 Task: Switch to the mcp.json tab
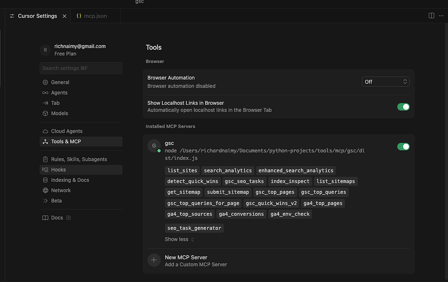tap(95, 16)
